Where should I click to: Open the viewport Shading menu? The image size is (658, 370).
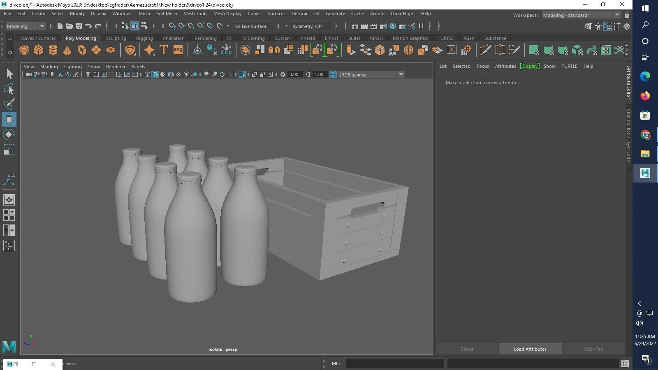coord(49,66)
